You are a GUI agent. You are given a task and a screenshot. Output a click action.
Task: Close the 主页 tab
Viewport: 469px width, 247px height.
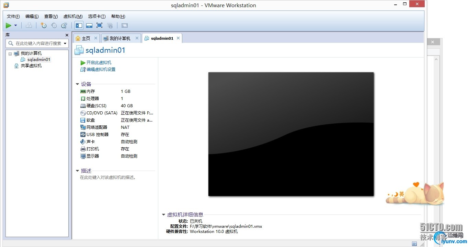96,38
